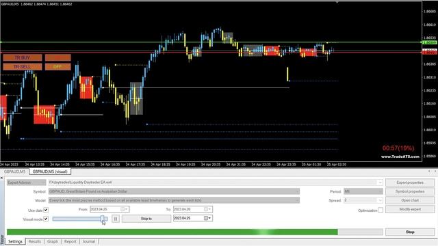Click the red price label on scale
This screenshot has height=246, width=438.
click(430, 53)
